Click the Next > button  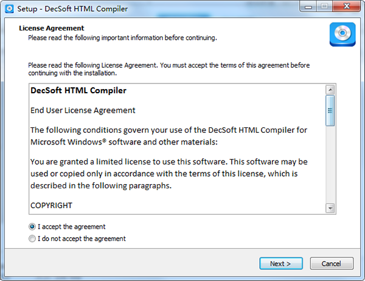pos(281,263)
